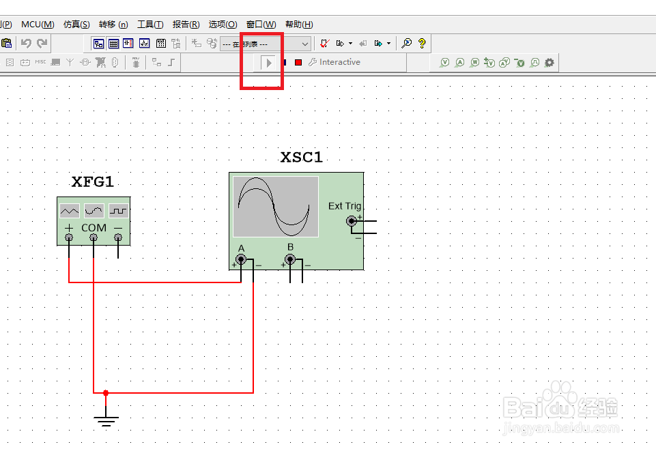The width and height of the screenshot is (656, 451).
Task: Place a power component battery icon
Action: [25, 63]
